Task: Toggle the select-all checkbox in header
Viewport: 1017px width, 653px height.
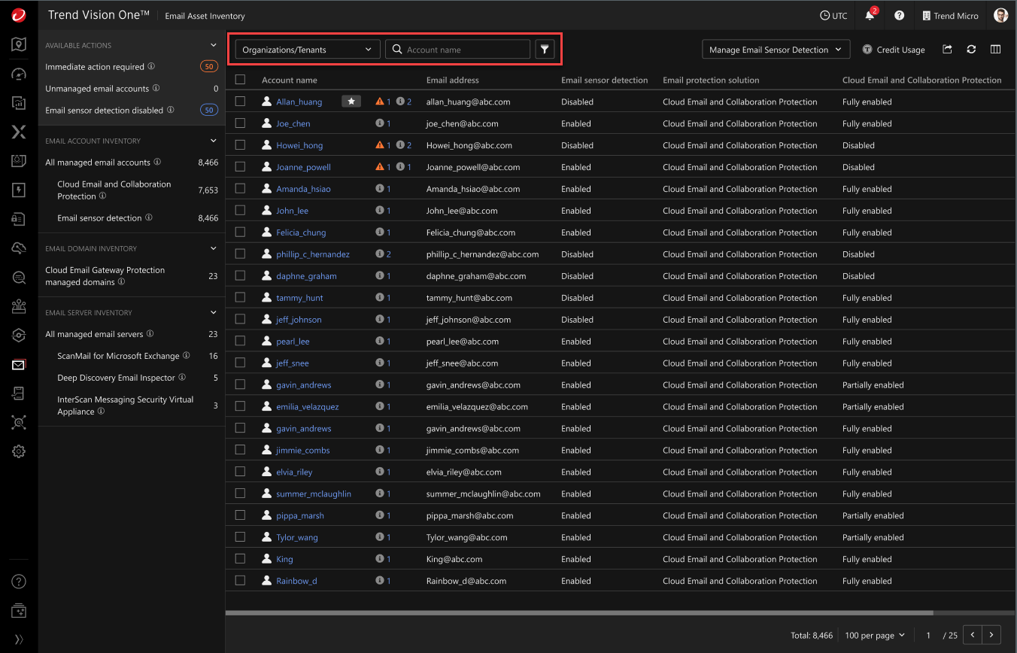Action: tap(240, 80)
